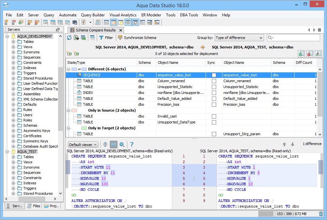This screenshot has width=327, height=220.
Task: Open the Default viewer dropdown
Action: coord(83,145)
